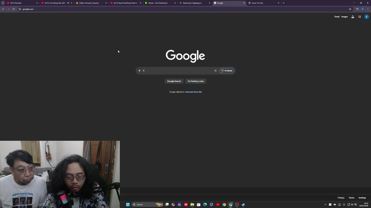The height and width of the screenshot is (208, 371).
Task: Open the clock and date panel
Action: pyautogui.click(x=364, y=205)
